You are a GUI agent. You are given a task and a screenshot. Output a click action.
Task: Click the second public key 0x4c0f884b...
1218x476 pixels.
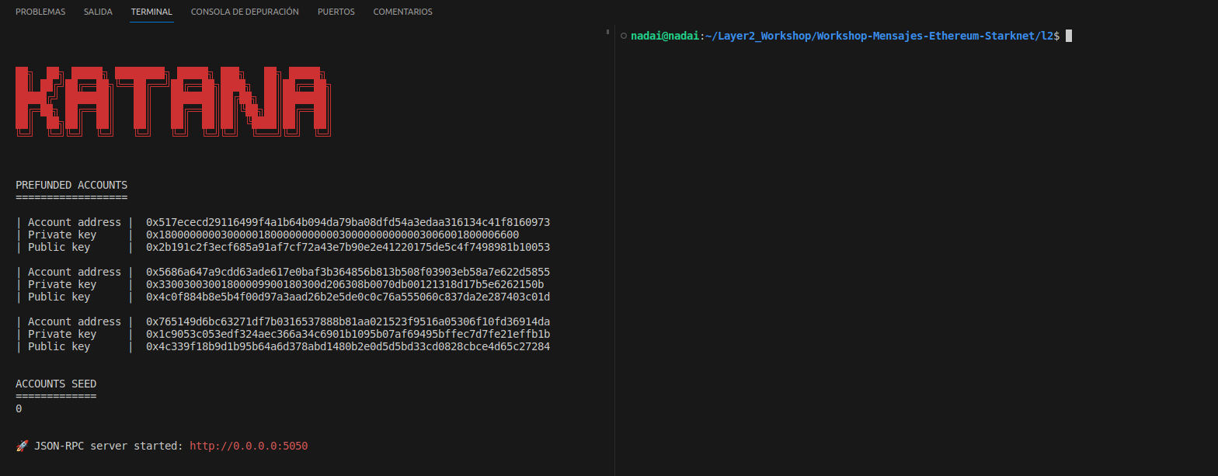click(348, 297)
